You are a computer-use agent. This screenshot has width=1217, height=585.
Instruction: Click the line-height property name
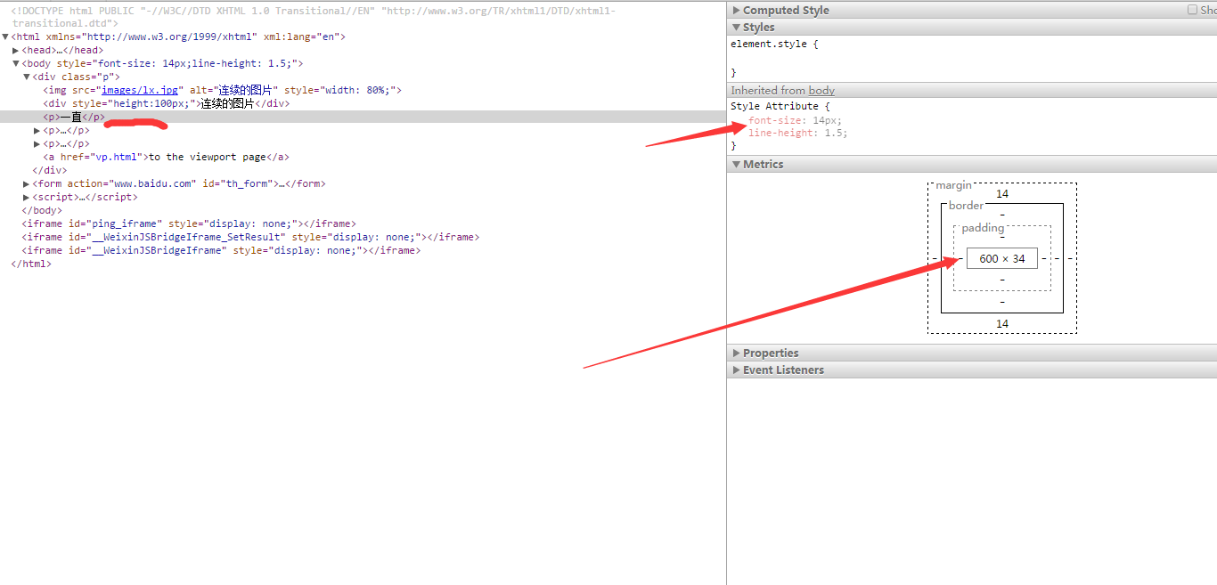coord(782,133)
